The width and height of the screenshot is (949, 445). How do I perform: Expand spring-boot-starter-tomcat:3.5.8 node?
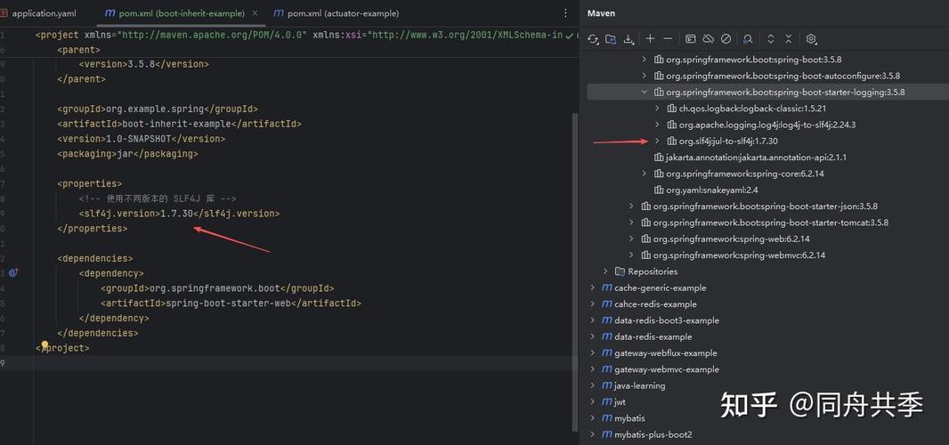tap(632, 222)
